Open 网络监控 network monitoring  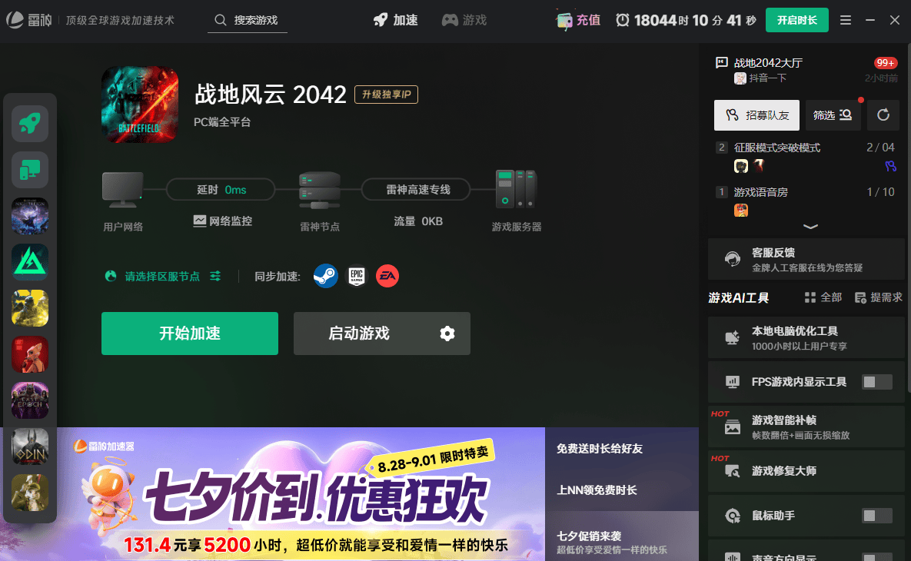[x=222, y=221]
